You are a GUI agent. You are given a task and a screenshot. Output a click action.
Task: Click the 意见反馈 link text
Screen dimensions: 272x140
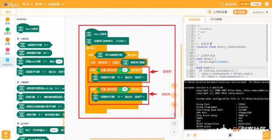tap(230, 4)
